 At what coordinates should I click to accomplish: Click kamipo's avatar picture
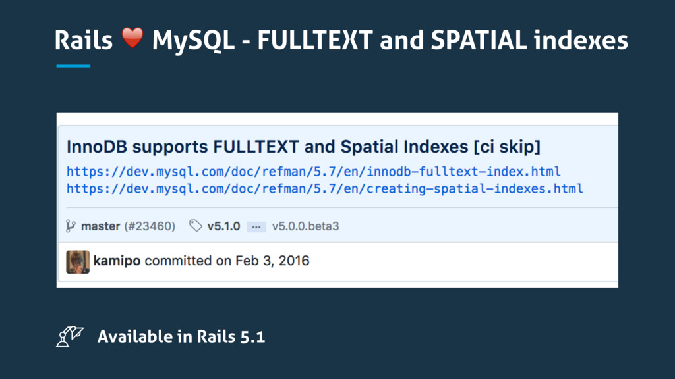[78, 261]
